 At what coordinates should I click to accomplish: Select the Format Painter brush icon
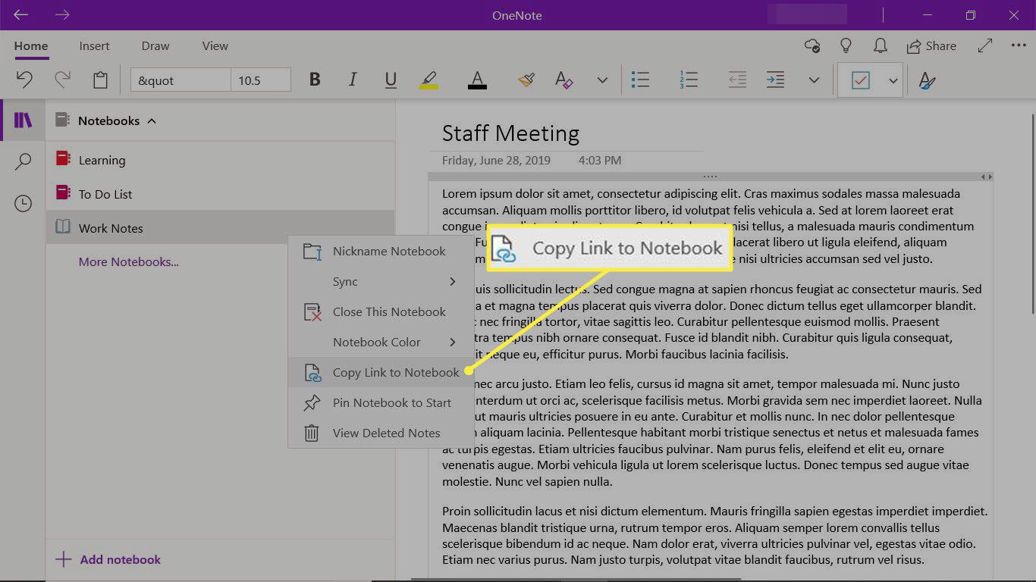click(526, 80)
